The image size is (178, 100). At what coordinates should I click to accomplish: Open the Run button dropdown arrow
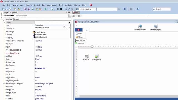49,9
